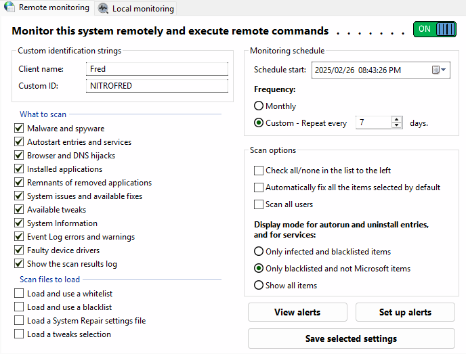The image size is (466, 354).
Task: Enable Scan all users
Action: coord(259,204)
